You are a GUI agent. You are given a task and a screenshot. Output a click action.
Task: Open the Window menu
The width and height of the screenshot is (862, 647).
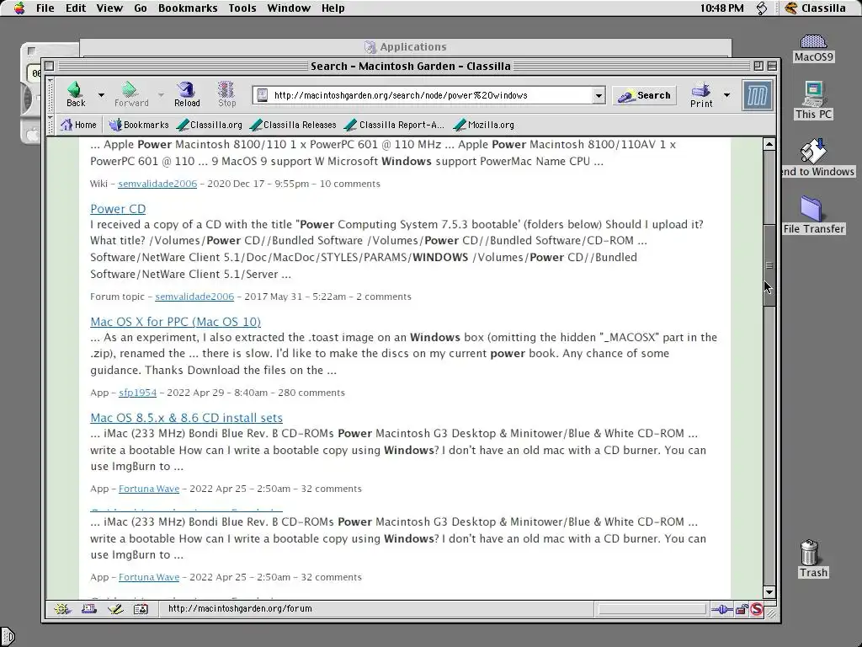click(x=289, y=8)
